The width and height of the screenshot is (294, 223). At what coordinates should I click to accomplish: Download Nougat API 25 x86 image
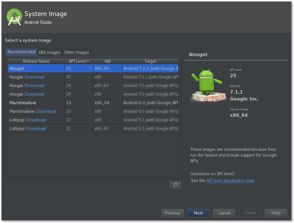[x=34, y=77]
